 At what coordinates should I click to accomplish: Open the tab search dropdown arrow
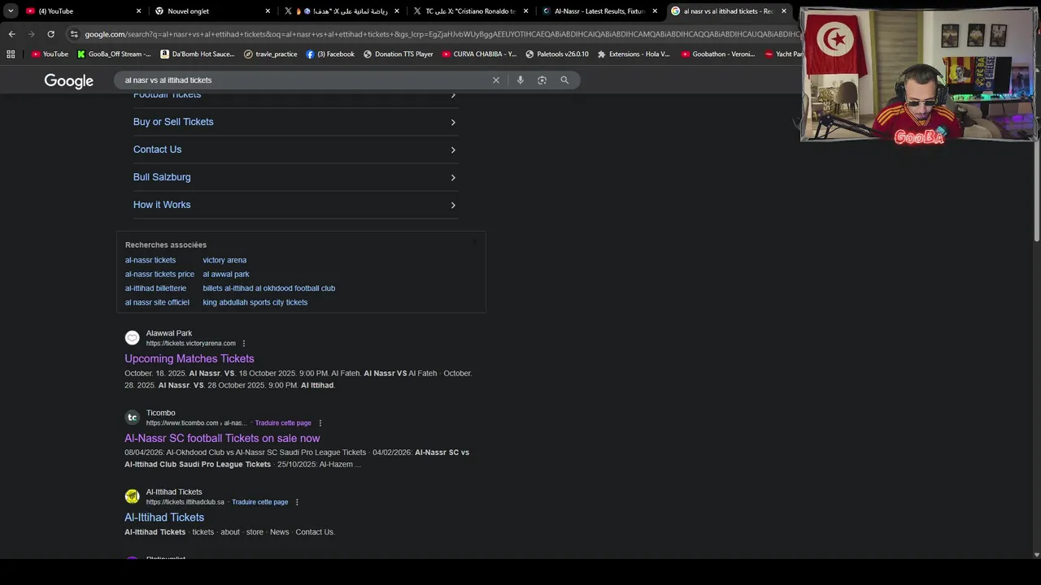(x=11, y=11)
